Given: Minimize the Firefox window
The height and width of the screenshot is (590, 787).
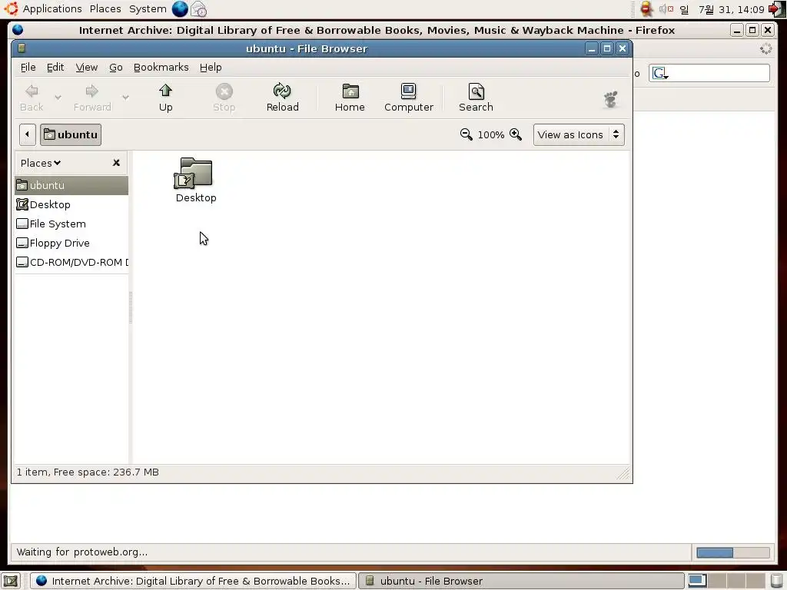Looking at the screenshot, I should coord(736,30).
